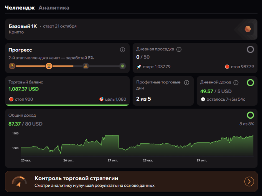The image size is (262, 196).
Task: Select the current second stage hourglass marker
Action: click(49, 66)
